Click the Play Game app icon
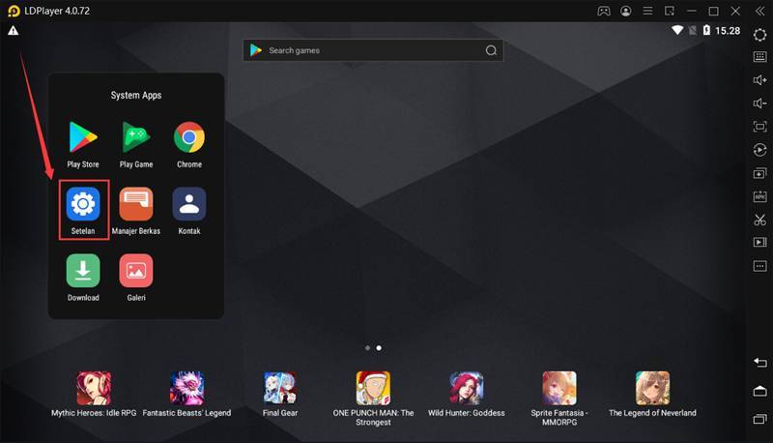Viewport: 773px width, 443px height. tap(136, 137)
